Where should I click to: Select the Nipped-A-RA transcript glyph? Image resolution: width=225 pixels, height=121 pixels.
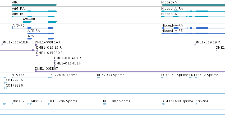pos(193,11)
